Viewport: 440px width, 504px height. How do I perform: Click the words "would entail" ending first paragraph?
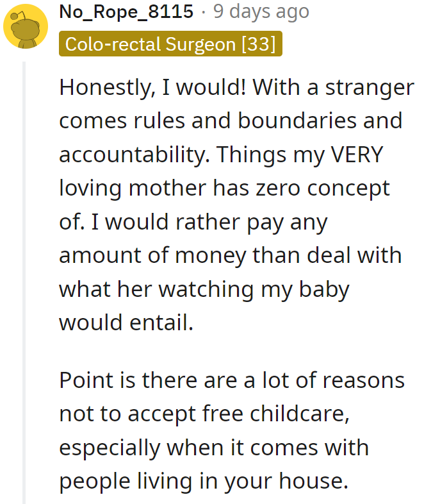pos(126,323)
